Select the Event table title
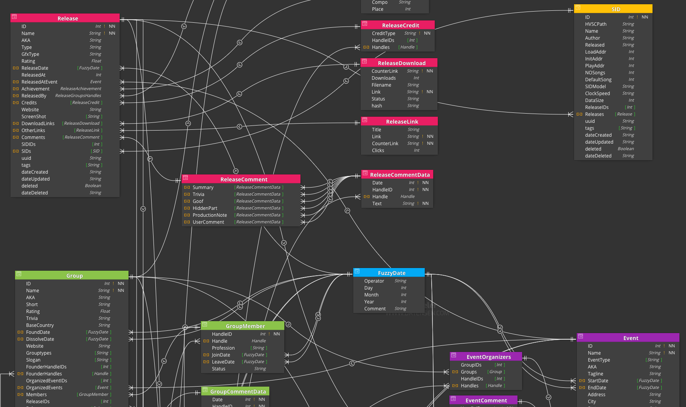 631,338
